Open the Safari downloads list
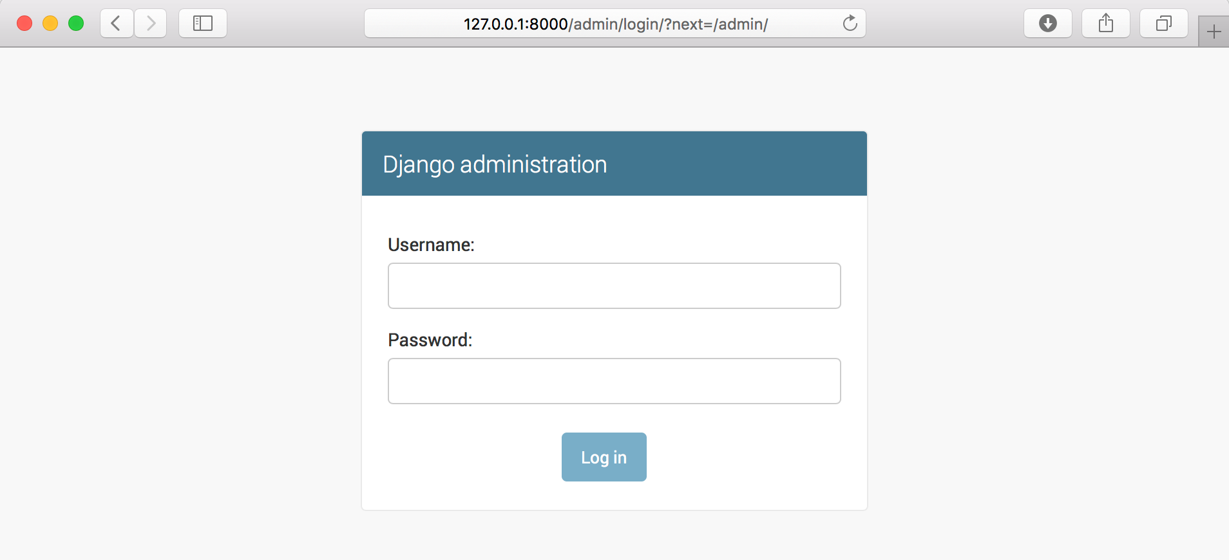 (x=1048, y=24)
